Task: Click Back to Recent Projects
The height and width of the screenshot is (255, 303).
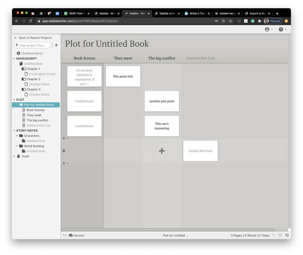Action: click(33, 37)
